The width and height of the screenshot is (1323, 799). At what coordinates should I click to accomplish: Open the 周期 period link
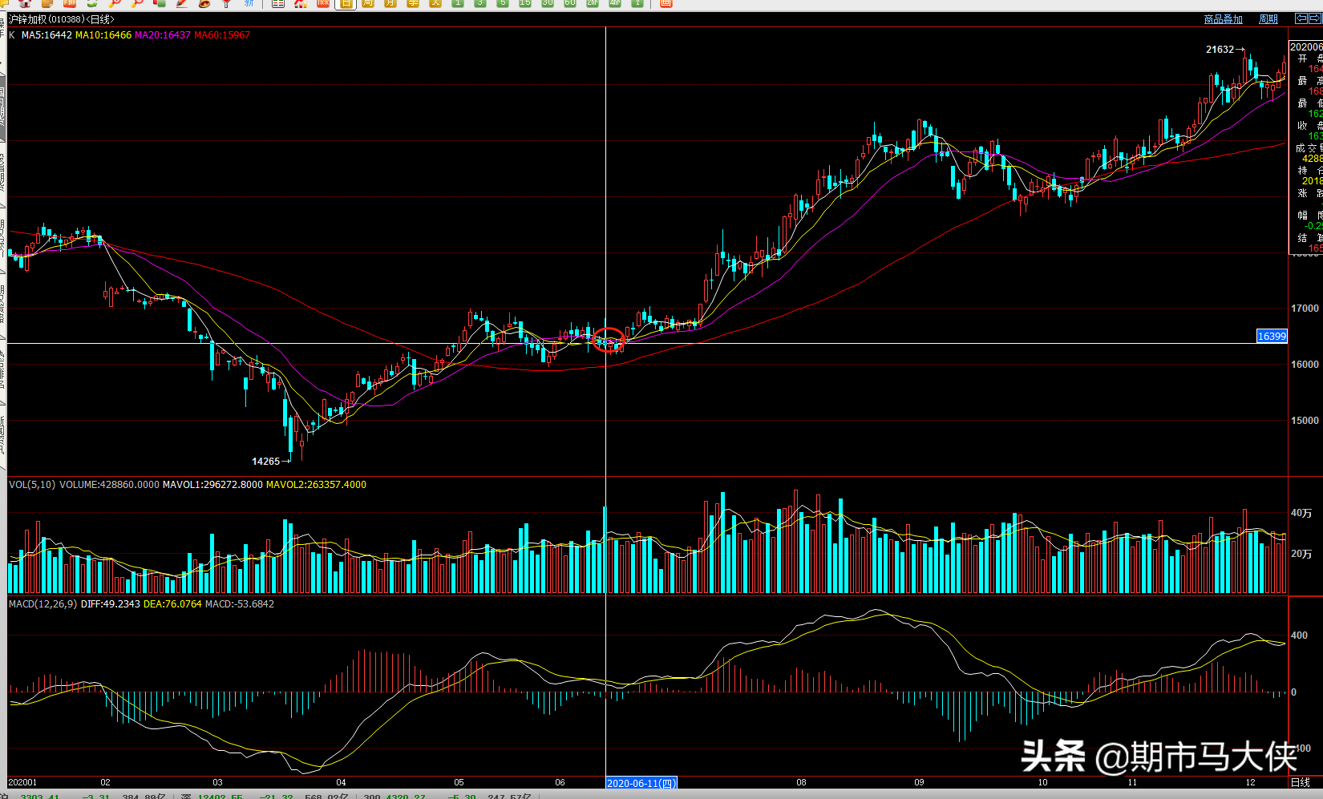point(1268,19)
